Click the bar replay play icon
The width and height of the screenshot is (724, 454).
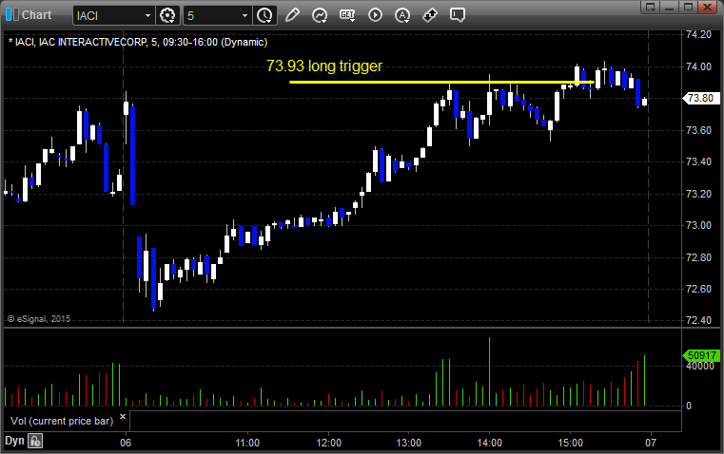(x=375, y=15)
